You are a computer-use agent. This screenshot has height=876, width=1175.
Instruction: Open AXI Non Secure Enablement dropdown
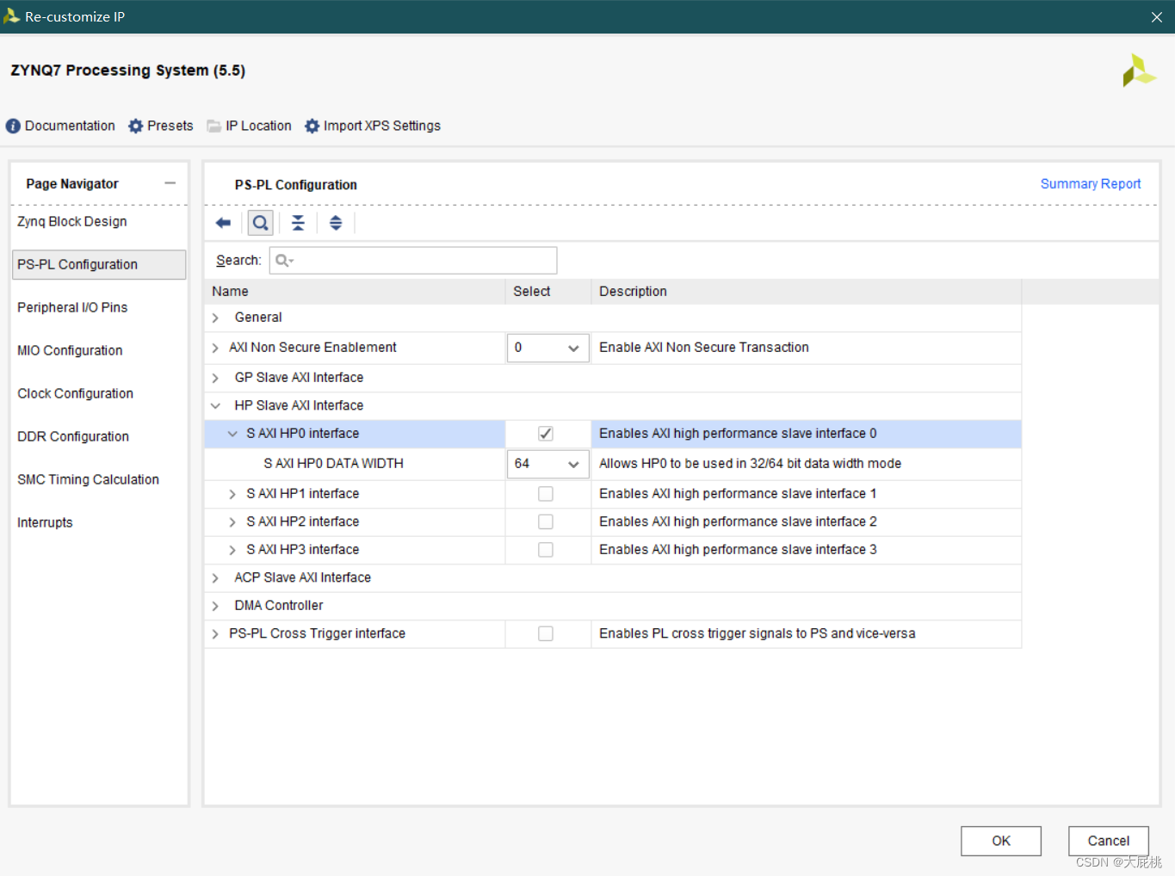click(x=547, y=348)
